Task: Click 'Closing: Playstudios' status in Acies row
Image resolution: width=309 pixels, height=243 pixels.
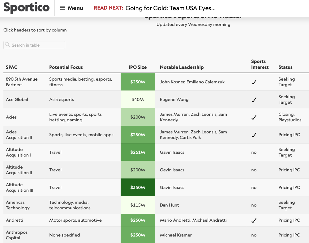Action: click(290, 117)
